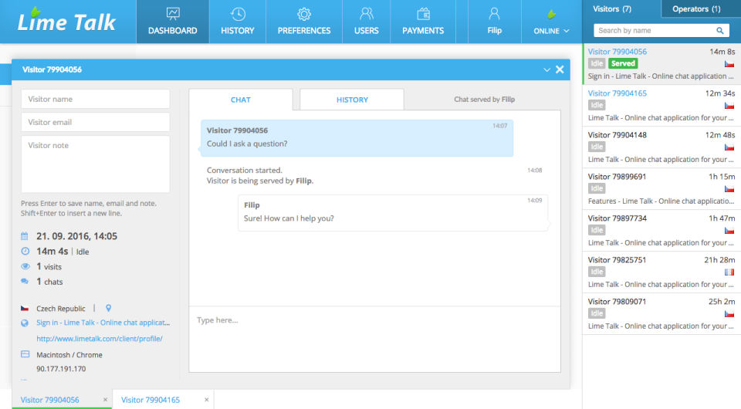
Task: Open the limetalk.com client profile URL
Action: click(100, 339)
